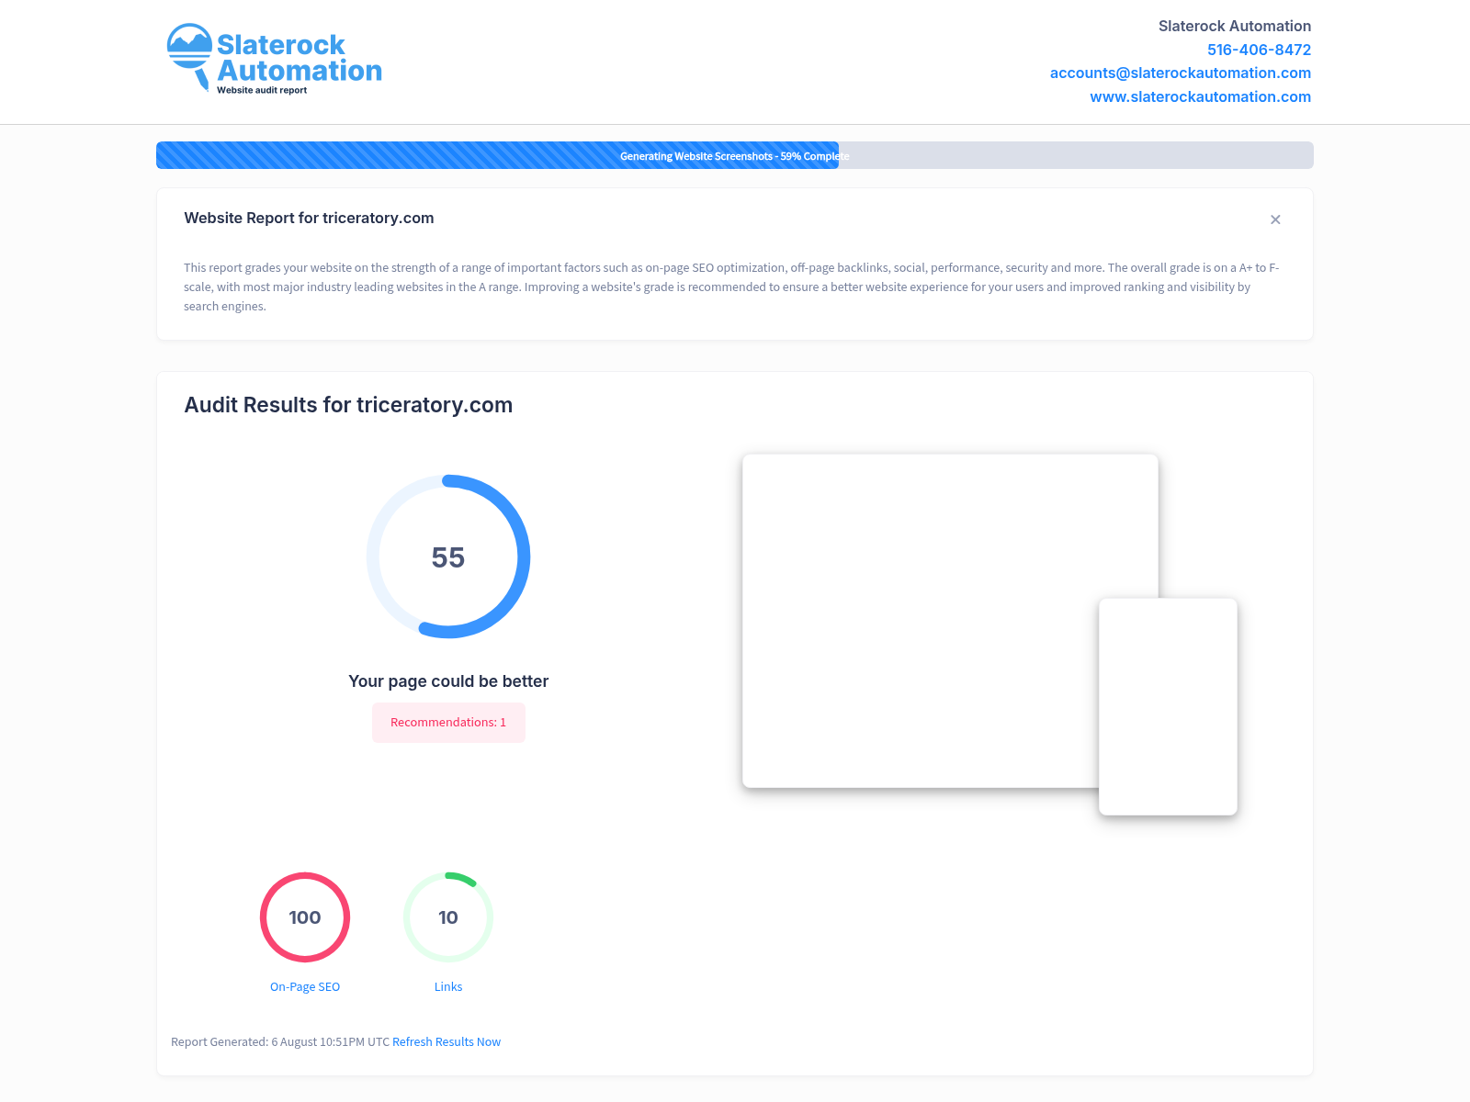This screenshot has height=1102, width=1470.
Task: Open the On-Page SEO section link
Action: coord(305,987)
